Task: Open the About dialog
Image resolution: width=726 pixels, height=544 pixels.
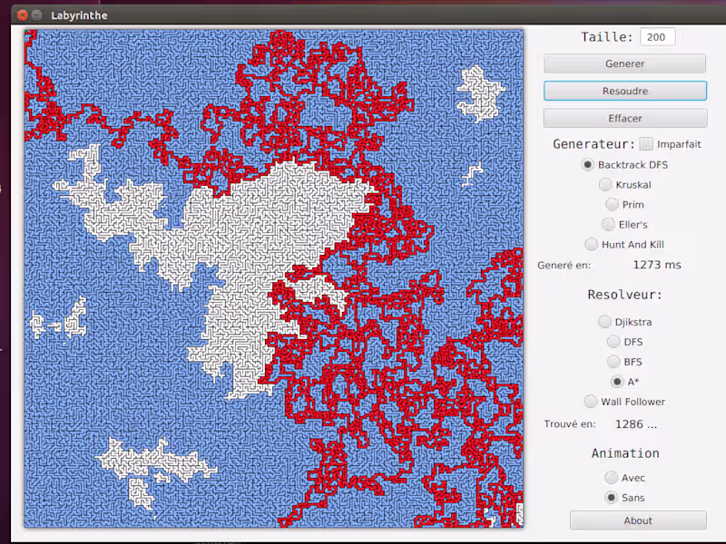Action: click(x=637, y=520)
